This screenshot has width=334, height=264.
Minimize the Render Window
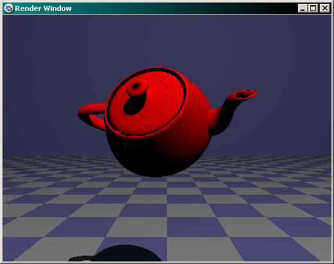pyautogui.click(x=303, y=8)
